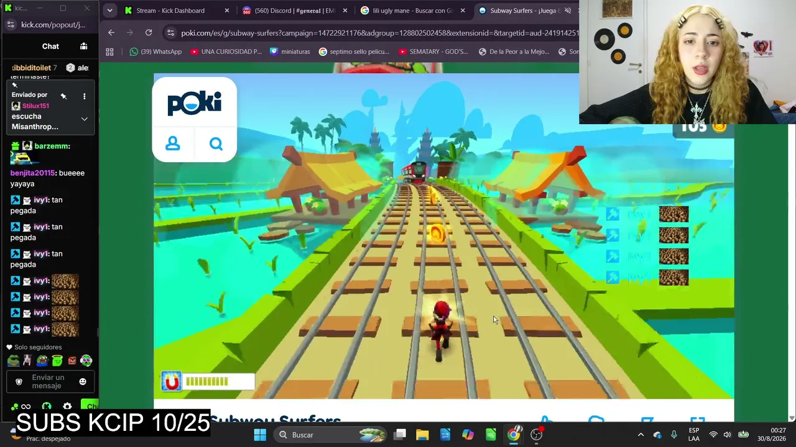Image resolution: width=796 pixels, height=447 pixels.
Task: Close the Stream - Kick Dashboard tab
Action: point(227,11)
